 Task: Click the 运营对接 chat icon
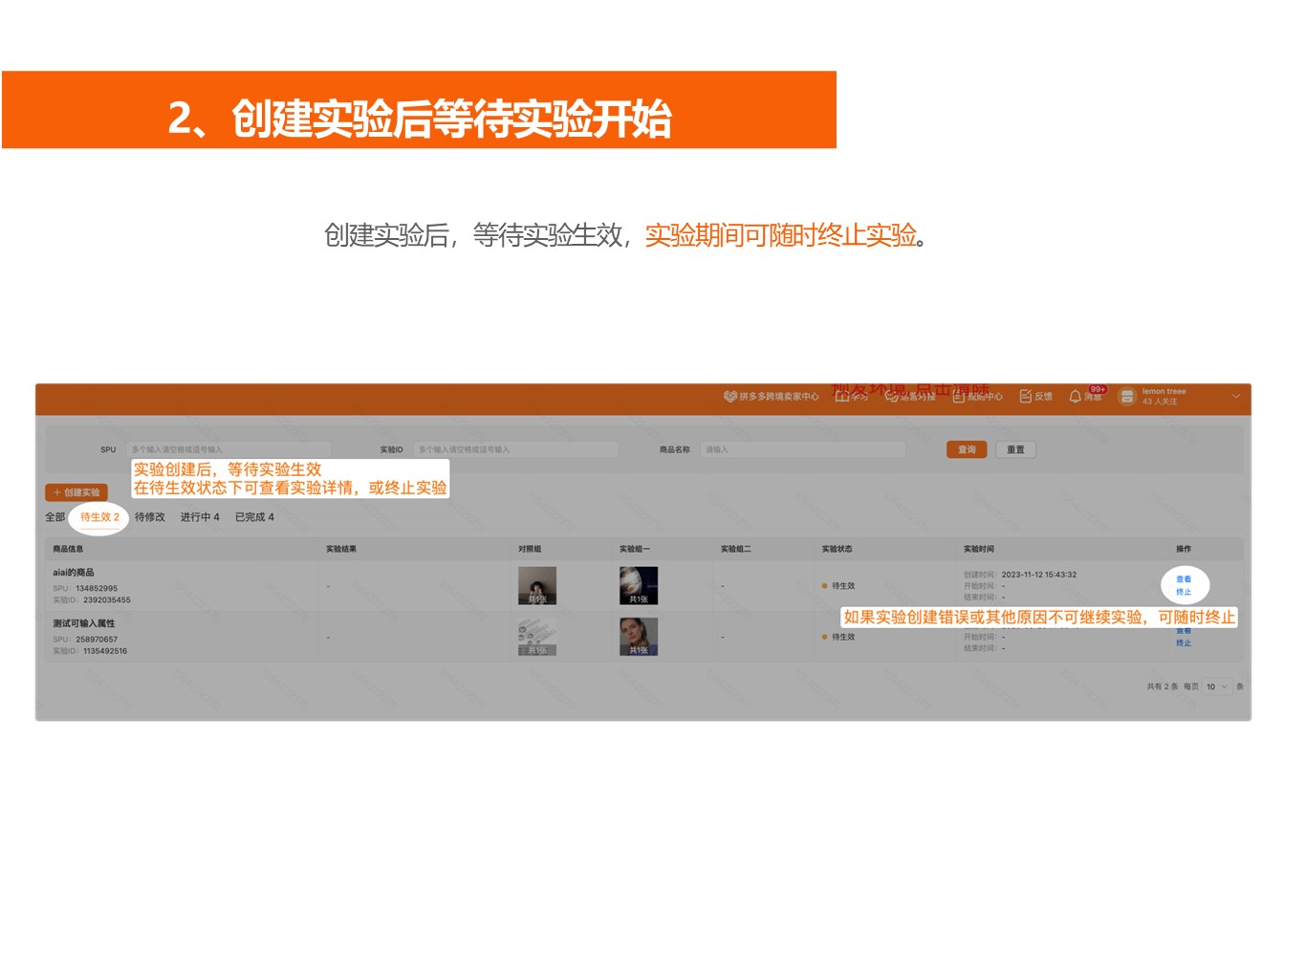(891, 396)
